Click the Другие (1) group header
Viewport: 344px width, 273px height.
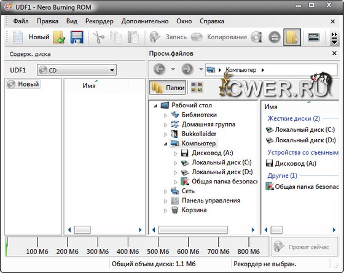pyautogui.click(x=282, y=175)
